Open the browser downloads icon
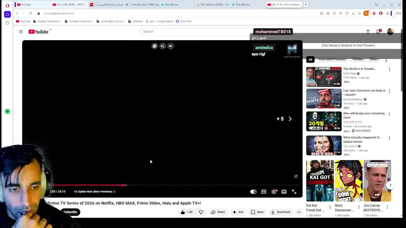Screen dimensions: 406x228 click(353, 13)
